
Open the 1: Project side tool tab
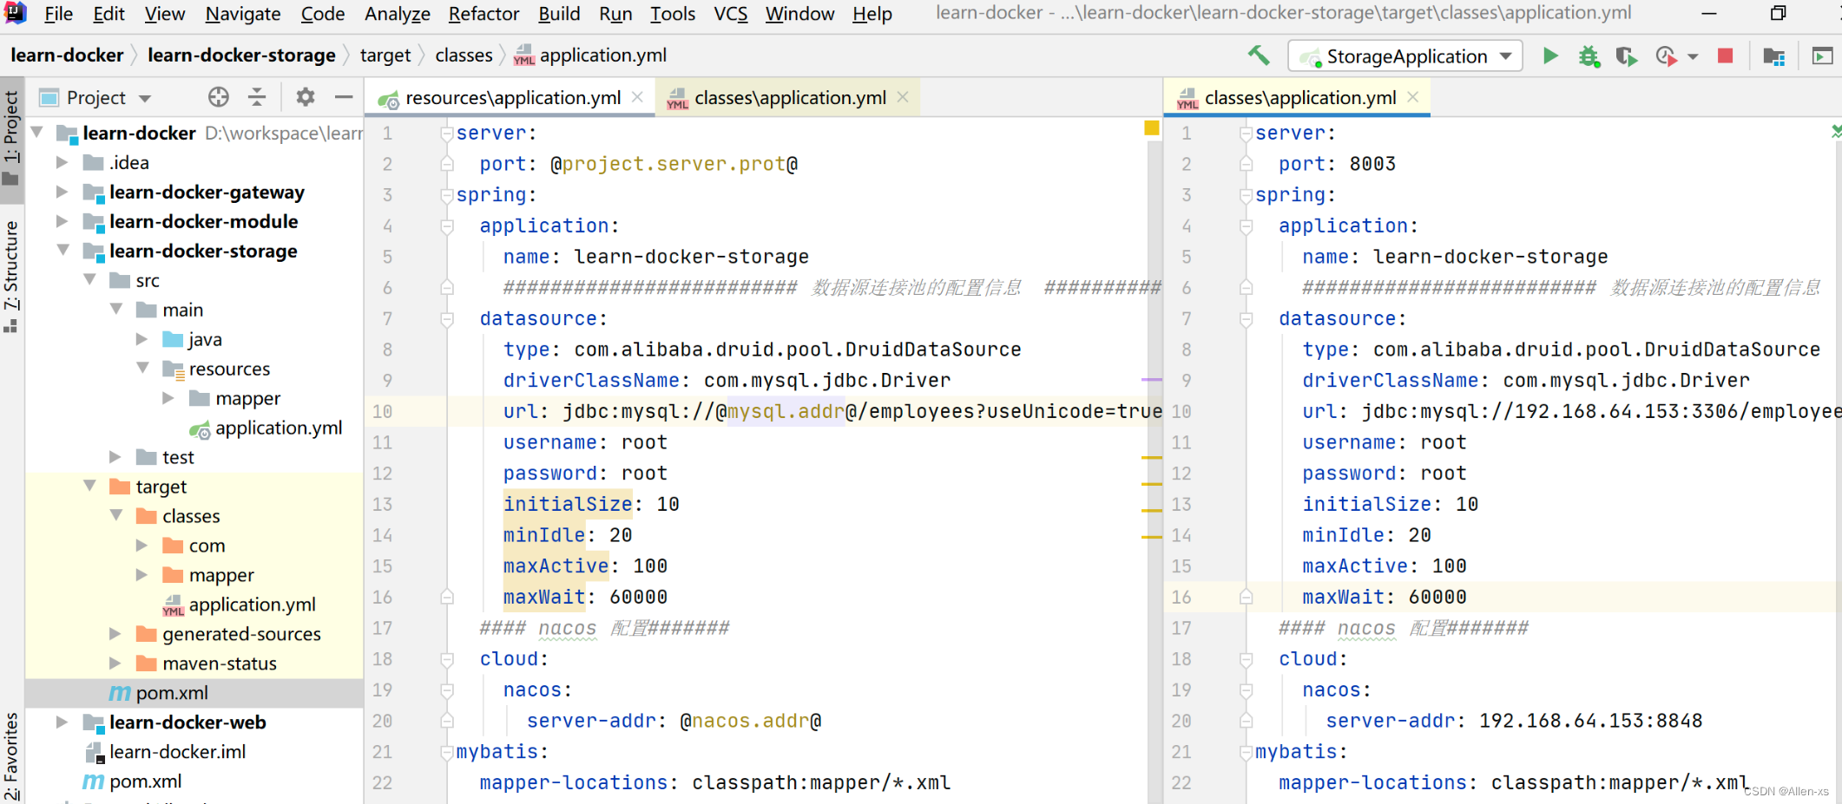tap(10, 138)
